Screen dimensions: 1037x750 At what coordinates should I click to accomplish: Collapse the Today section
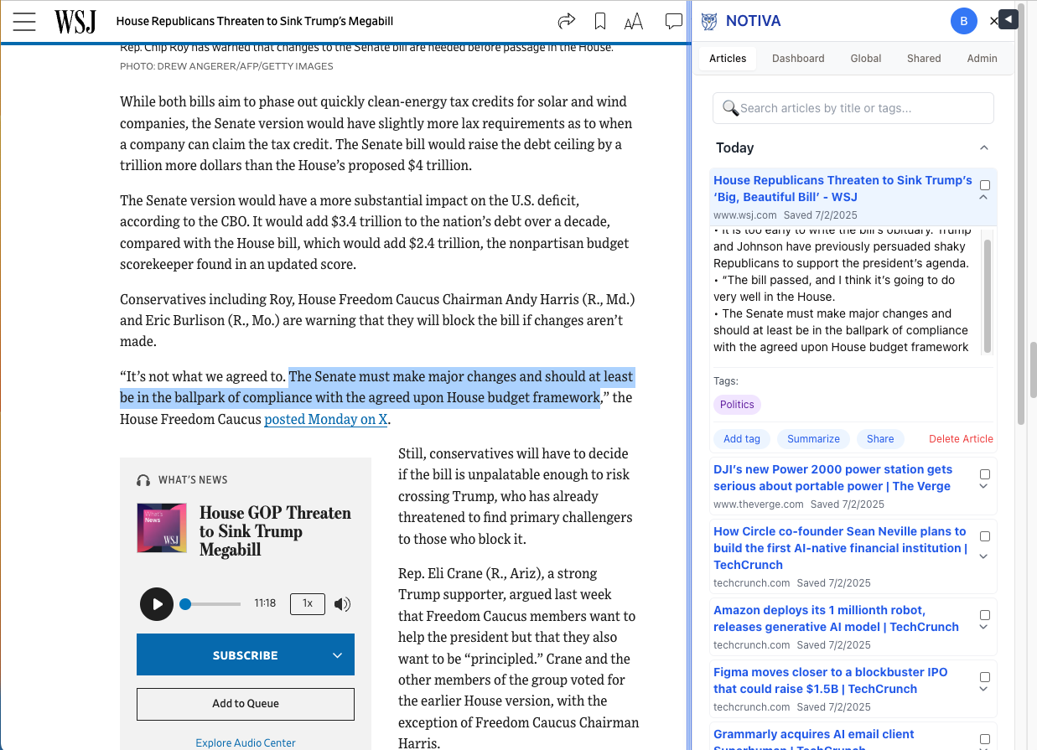pos(984,147)
